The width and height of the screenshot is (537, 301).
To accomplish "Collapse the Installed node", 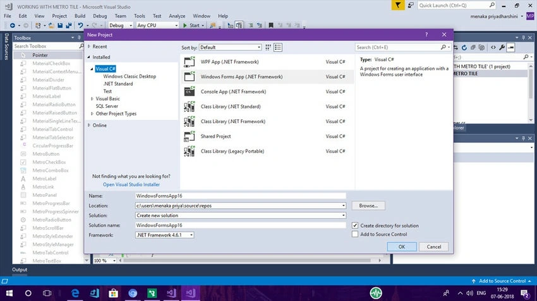I will (89, 57).
